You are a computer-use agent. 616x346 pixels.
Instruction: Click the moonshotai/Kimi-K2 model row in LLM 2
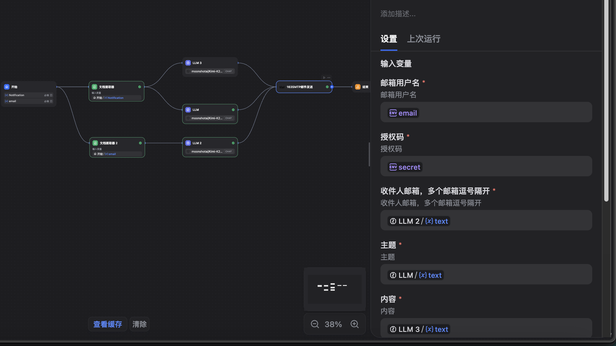(x=210, y=151)
